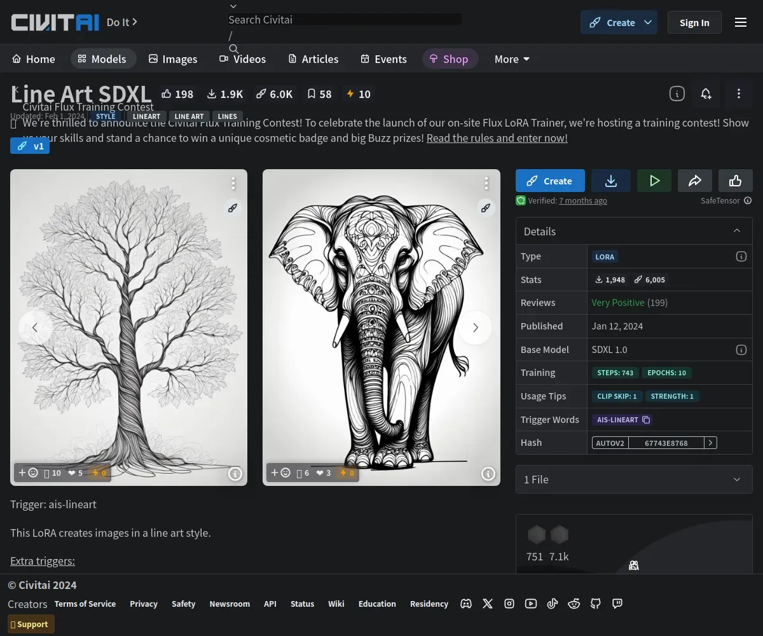The image size is (763, 636).
Task: Click the thumbs-up like button
Action: click(736, 181)
